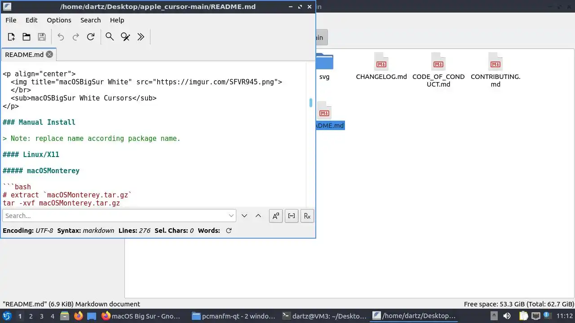
Task: Open Replace with the magnifier-pencil icon
Action: click(125, 37)
